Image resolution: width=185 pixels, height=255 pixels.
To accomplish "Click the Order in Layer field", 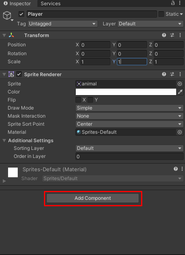I will pyautogui.click(x=129, y=156).
